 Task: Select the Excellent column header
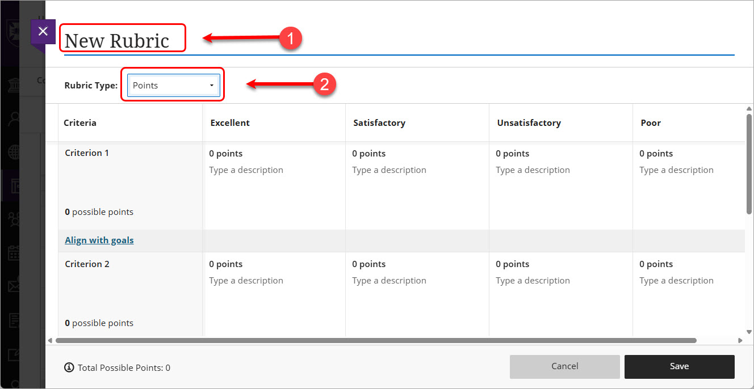coord(230,122)
